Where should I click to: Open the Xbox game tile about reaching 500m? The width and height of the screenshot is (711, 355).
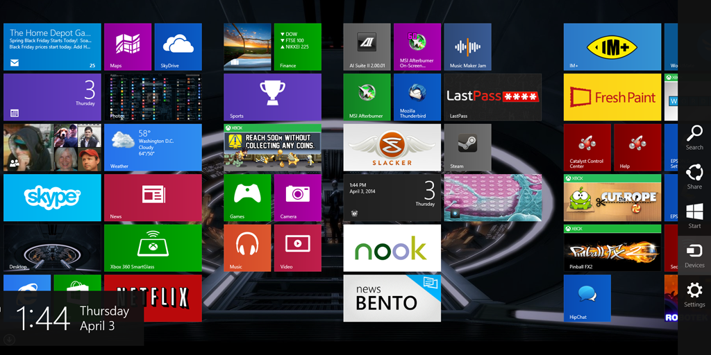point(272,148)
